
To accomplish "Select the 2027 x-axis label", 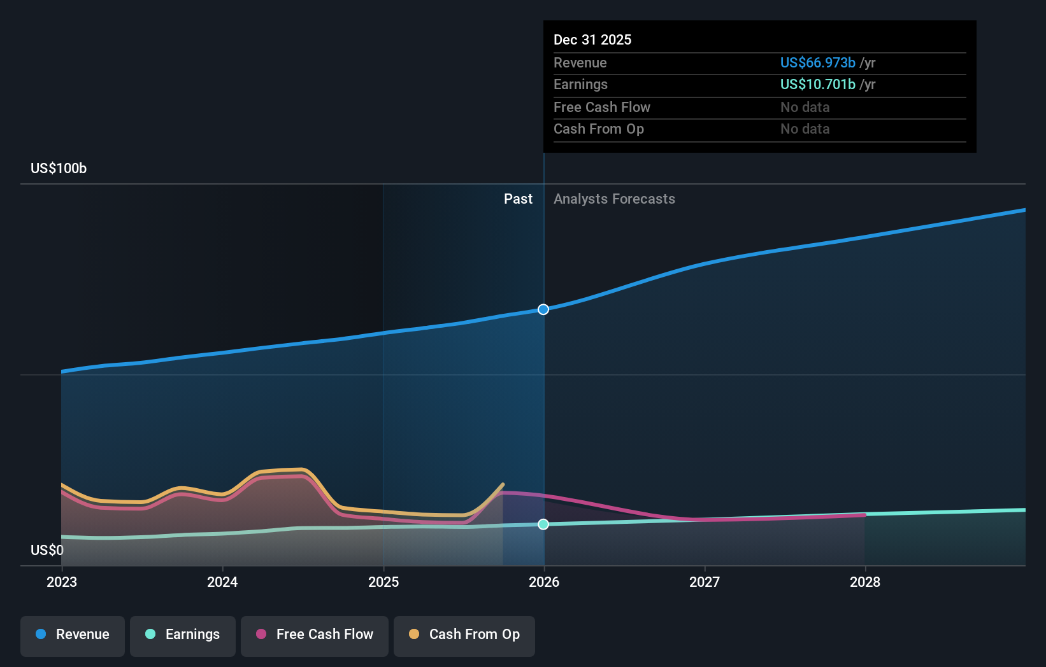I will [705, 582].
